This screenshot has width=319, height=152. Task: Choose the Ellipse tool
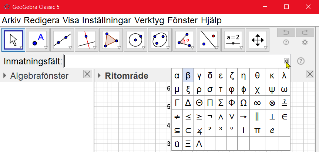pos(160,40)
